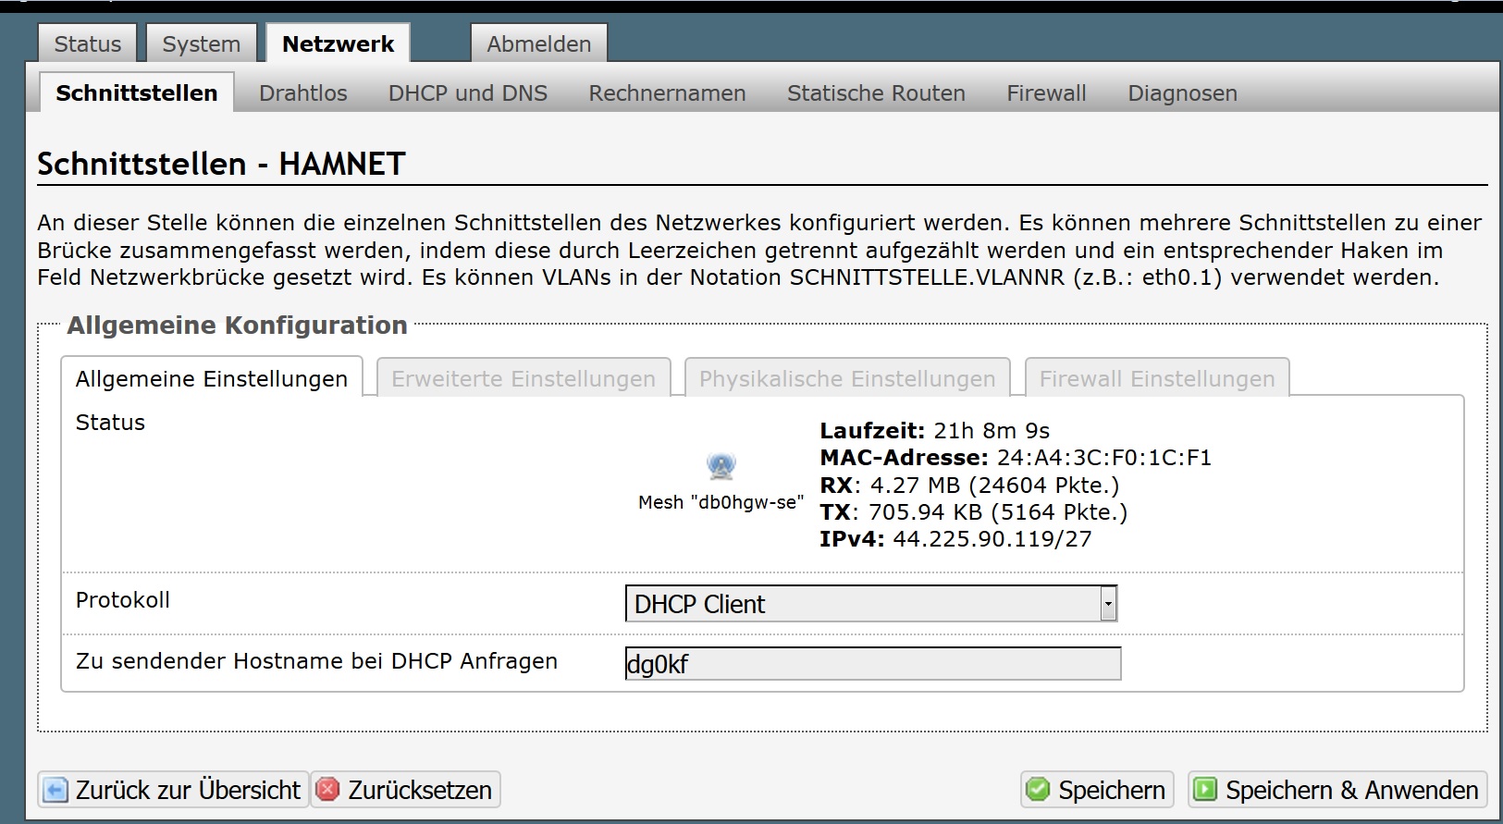Image resolution: width=1503 pixels, height=824 pixels.
Task: Click the Laufzeit value 21h 8m 9s
Action: (x=992, y=431)
